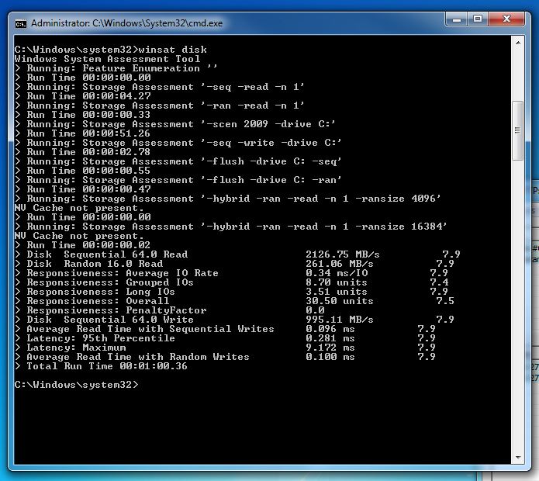The width and height of the screenshot is (539, 481).
Task: Click the '0.096 ms' value
Action: click(x=330, y=329)
